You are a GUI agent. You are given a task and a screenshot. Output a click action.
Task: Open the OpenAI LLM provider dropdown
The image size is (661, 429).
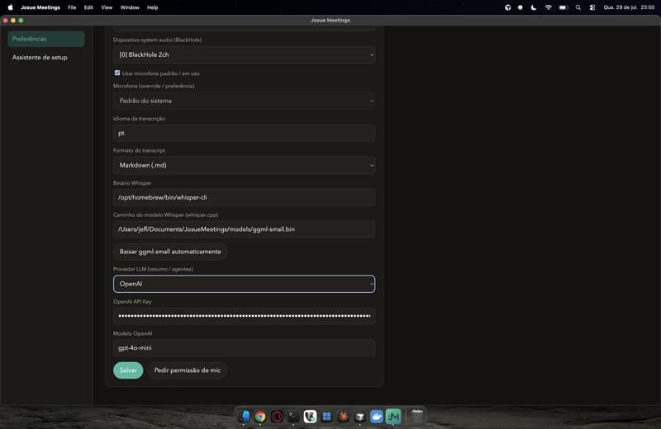(244, 284)
